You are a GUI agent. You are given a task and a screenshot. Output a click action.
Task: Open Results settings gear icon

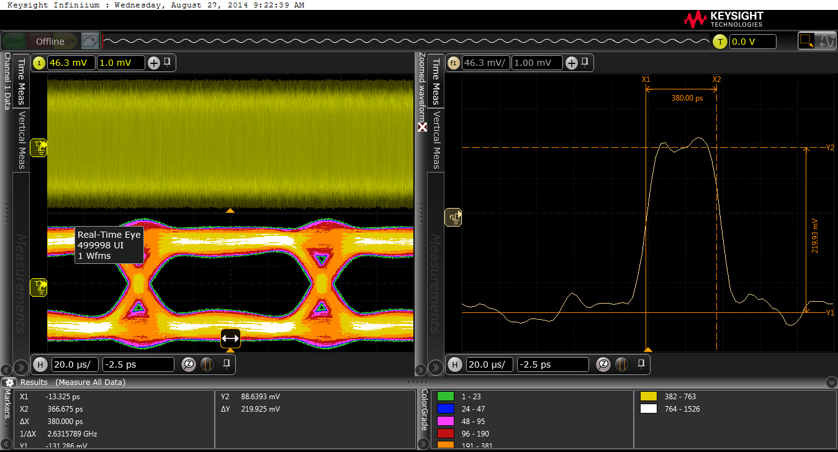point(10,382)
